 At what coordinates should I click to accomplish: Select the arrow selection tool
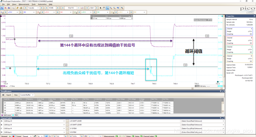[101, 8]
